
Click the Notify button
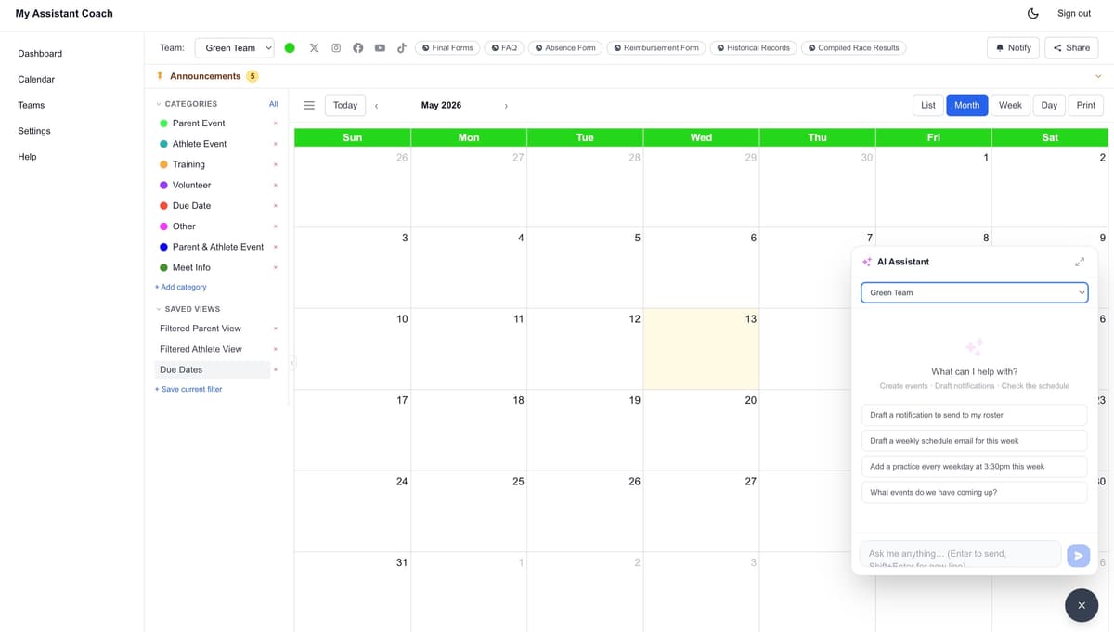(1013, 47)
